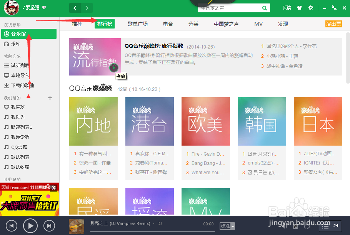Open the 流行指数 chart cover
Viewport: 350px width, 235px height.
[x=95, y=57]
